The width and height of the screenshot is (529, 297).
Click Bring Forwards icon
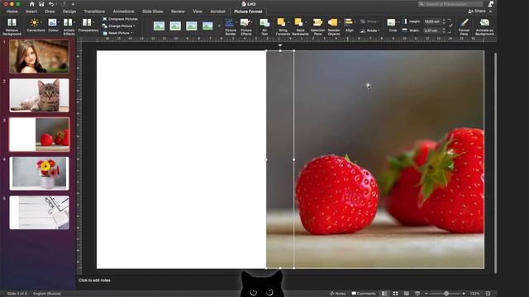281,22
